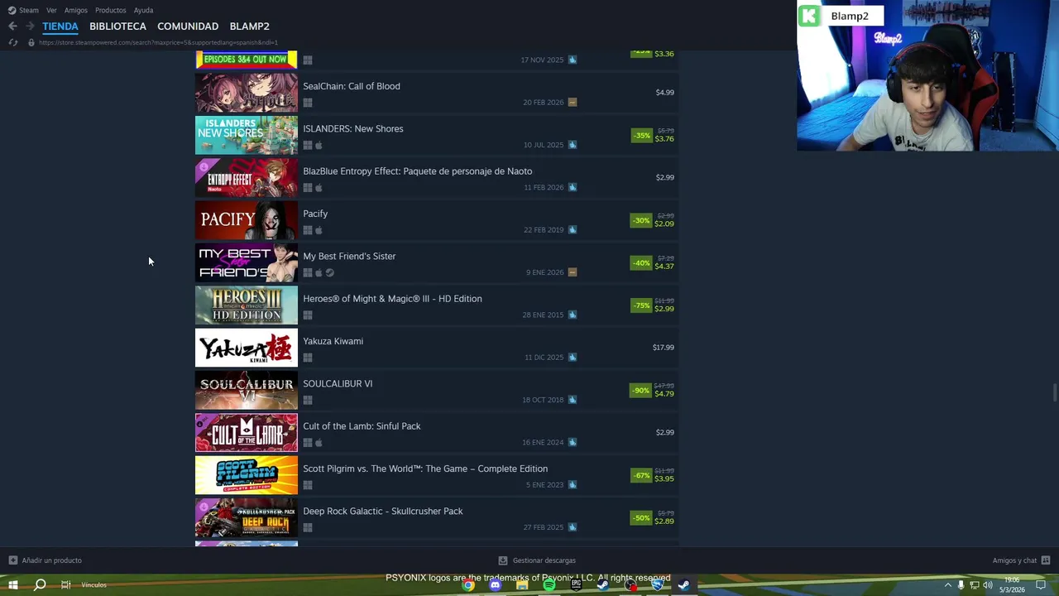This screenshot has height=596, width=1059.
Task: Open the Pacify game listing
Action: (436, 220)
